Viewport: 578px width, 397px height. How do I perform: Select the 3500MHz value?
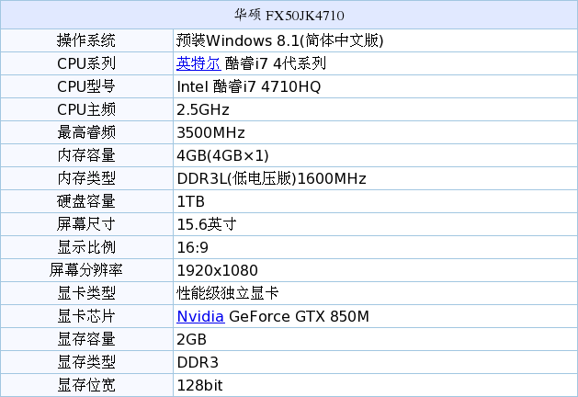(210, 132)
